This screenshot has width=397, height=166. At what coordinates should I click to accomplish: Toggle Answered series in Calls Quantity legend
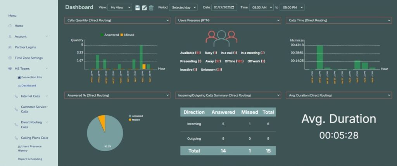point(110,35)
